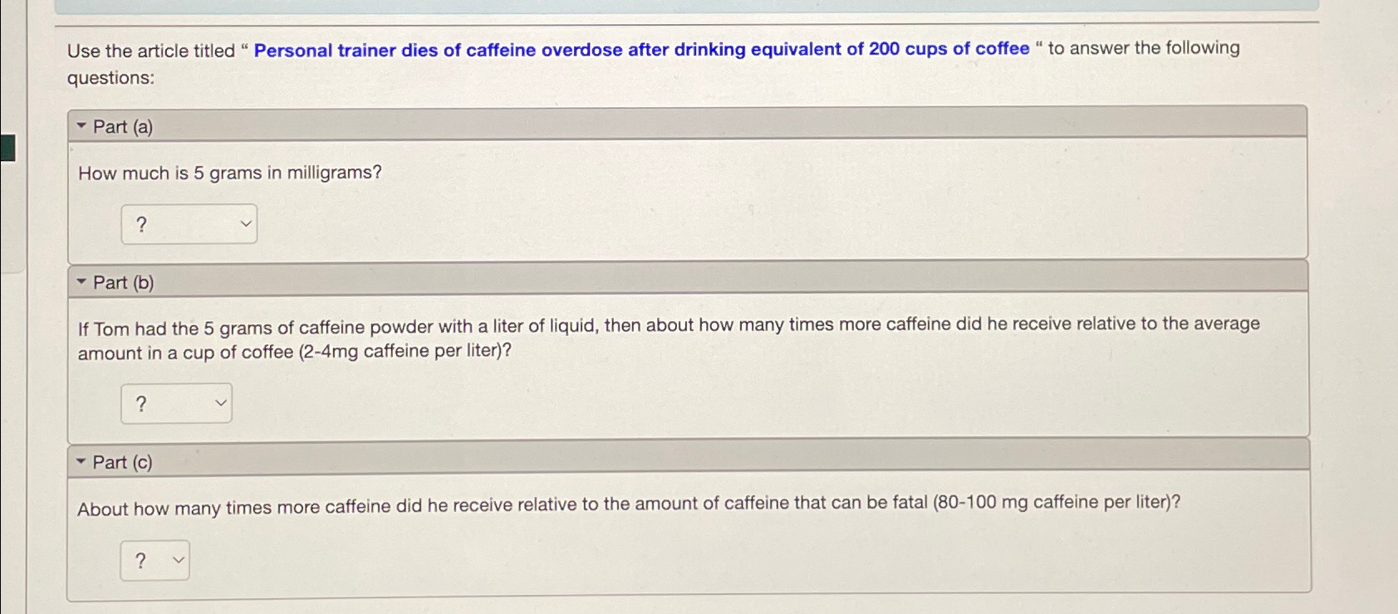Collapse the Part (c) disclosure triangle
1398x614 pixels.
pos(81,460)
